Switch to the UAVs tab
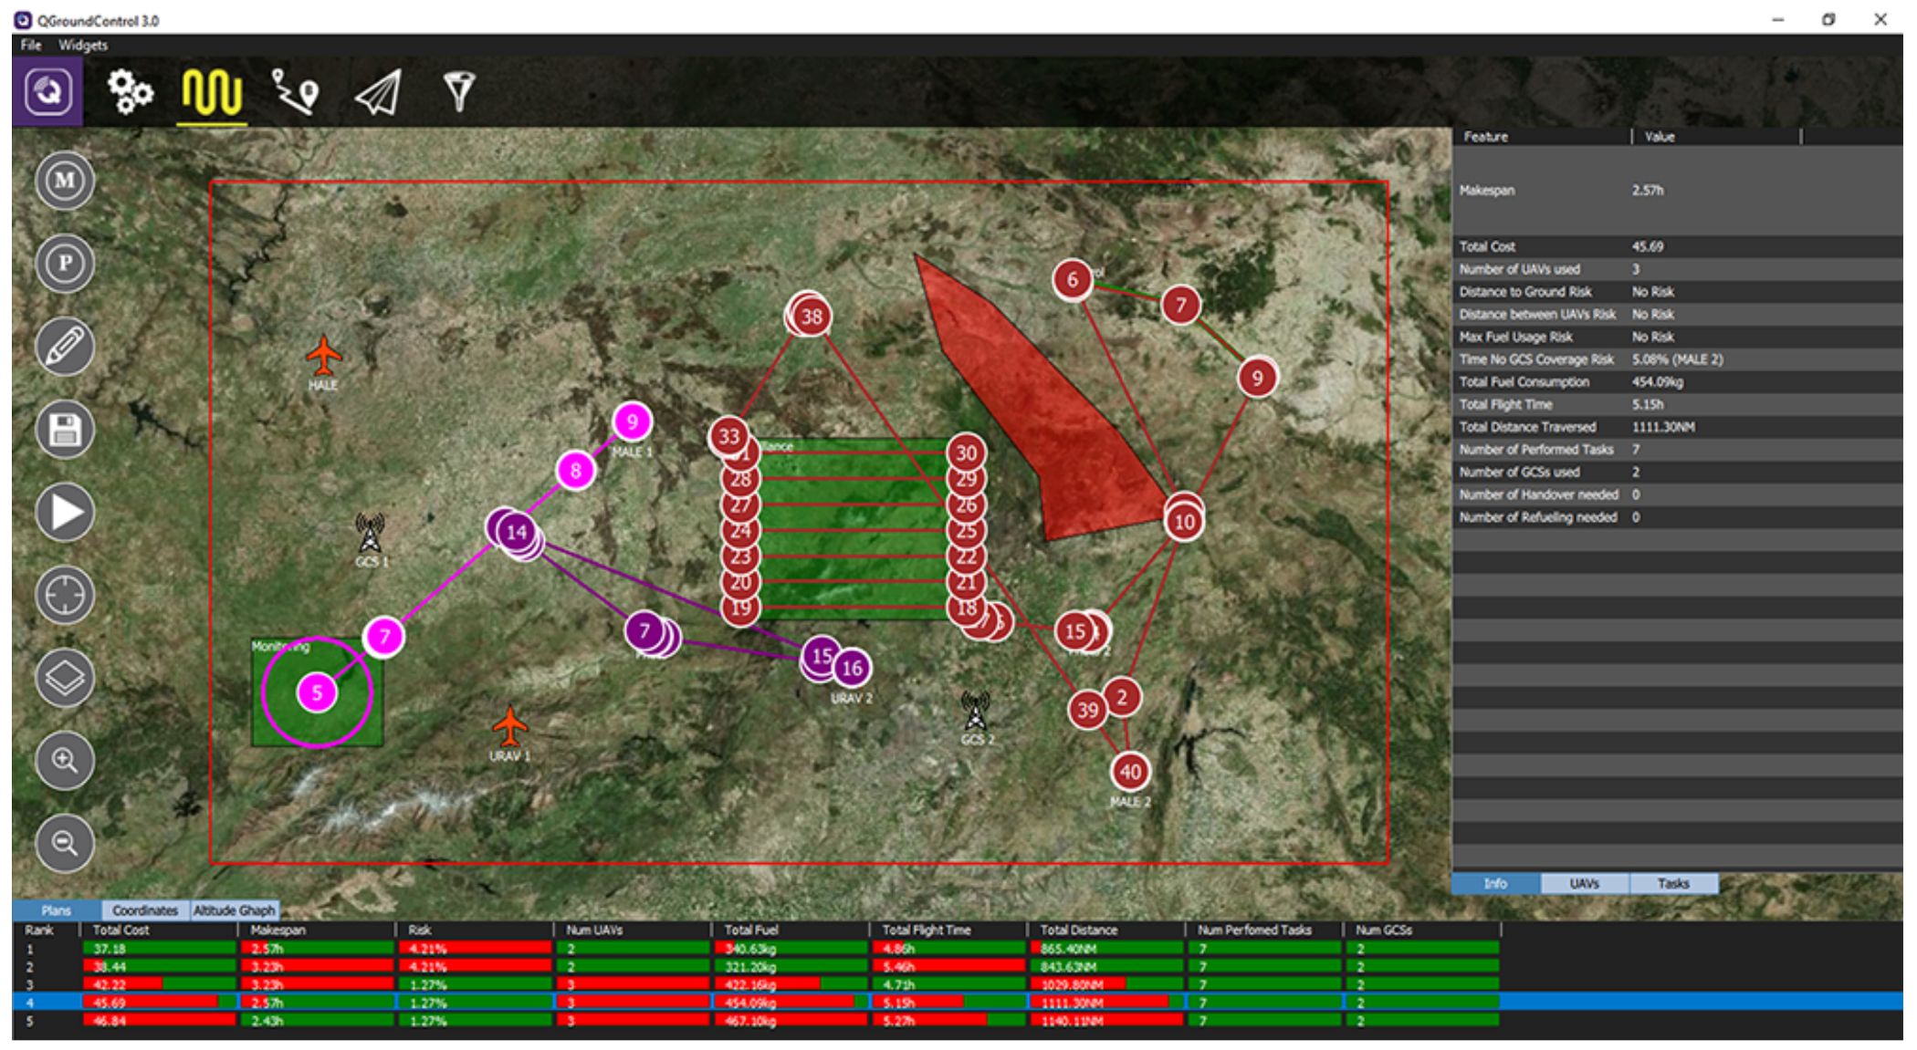The width and height of the screenshot is (1917, 1050). click(x=1584, y=883)
